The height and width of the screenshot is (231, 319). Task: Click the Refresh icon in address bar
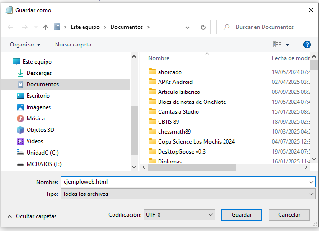(x=203, y=28)
